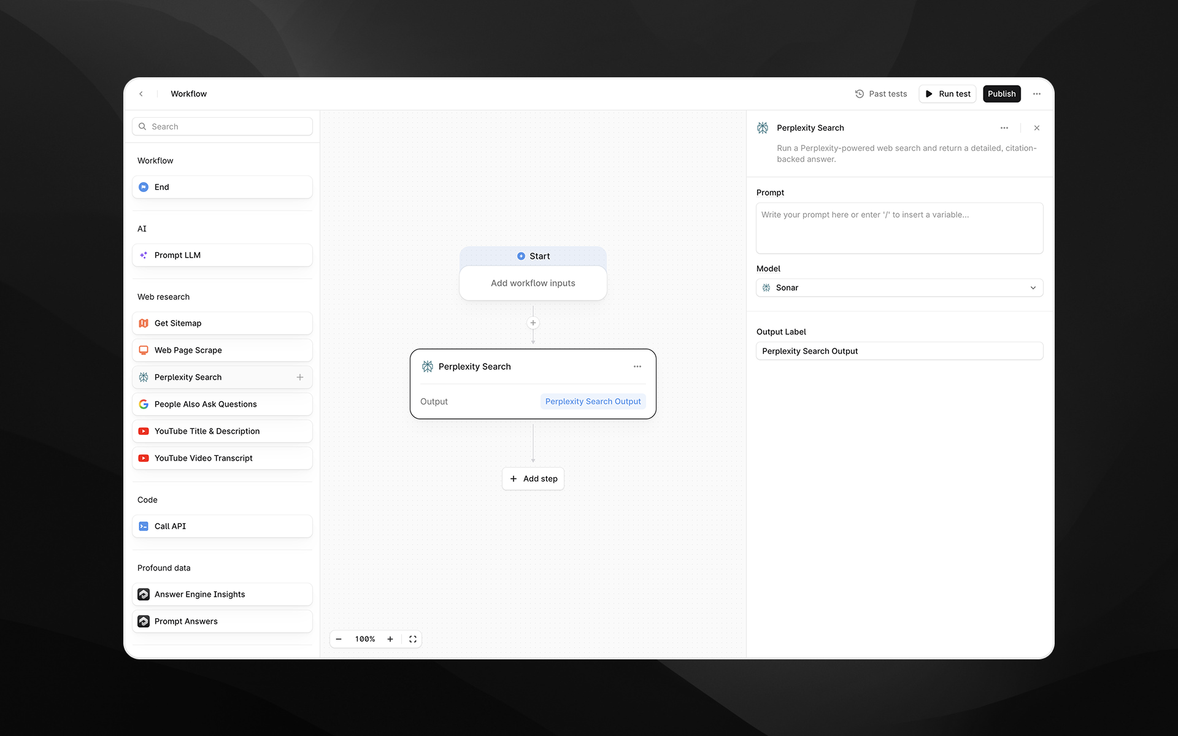Select Perplexity Search in the sidebar
The height and width of the screenshot is (736, 1178).
[x=222, y=377]
